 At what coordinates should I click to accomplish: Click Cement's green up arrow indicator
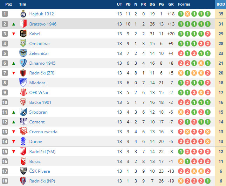13,122
